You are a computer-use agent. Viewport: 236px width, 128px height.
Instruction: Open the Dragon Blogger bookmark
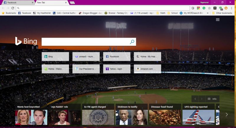click(x=90, y=13)
